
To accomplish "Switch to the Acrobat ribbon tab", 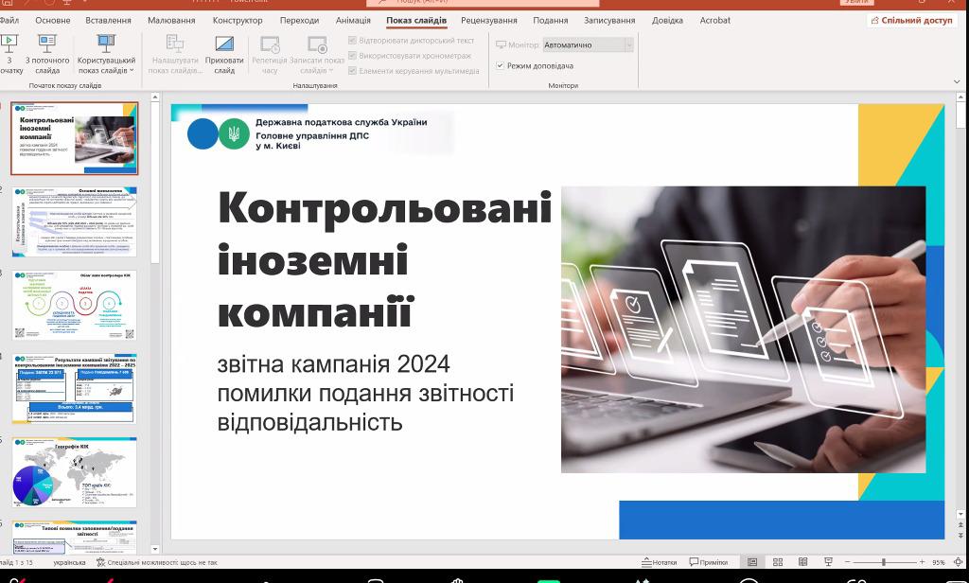I will tap(715, 21).
